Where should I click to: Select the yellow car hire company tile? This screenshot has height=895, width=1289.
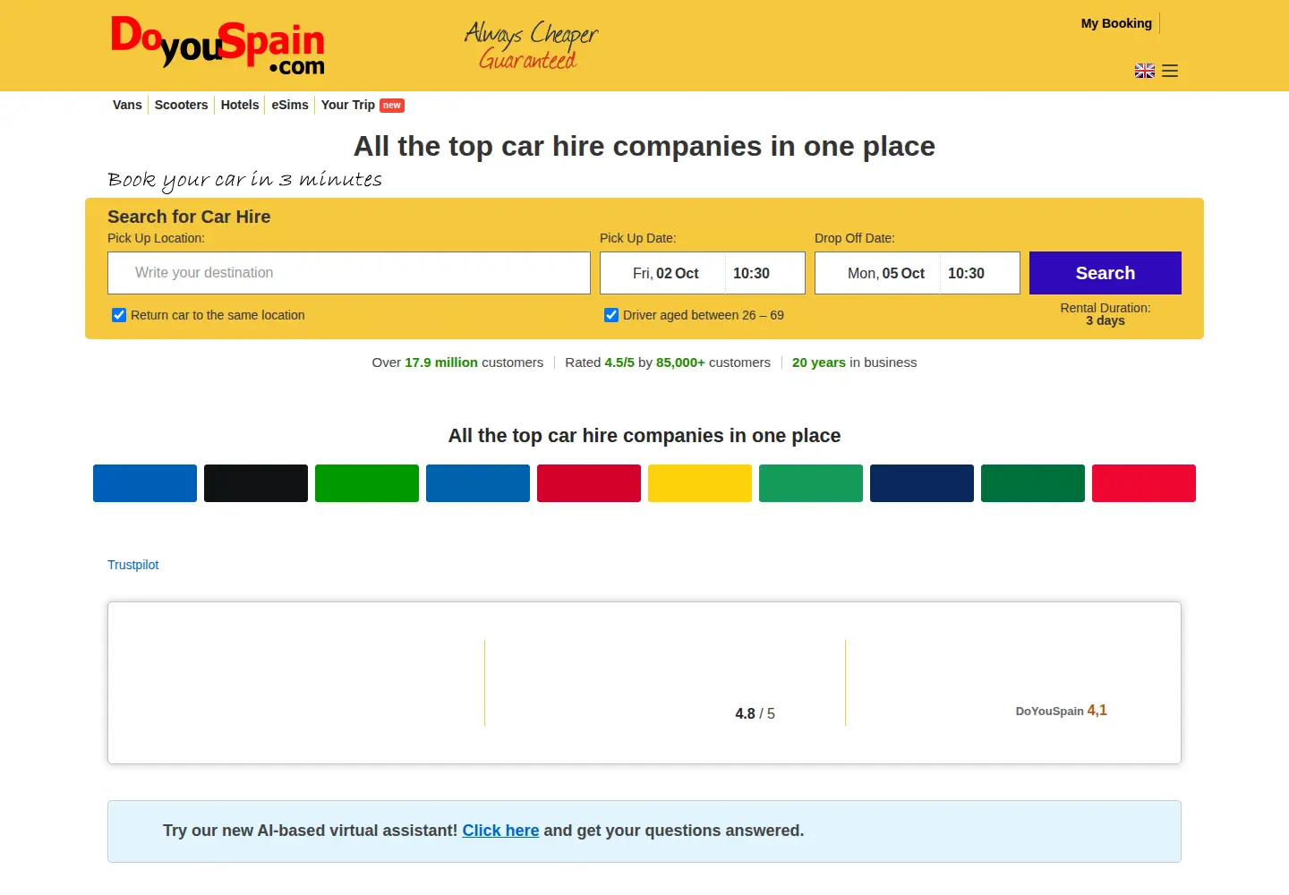[700, 483]
